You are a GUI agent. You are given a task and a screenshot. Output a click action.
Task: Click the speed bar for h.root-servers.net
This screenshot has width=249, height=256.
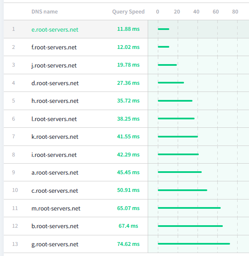coord(175,101)
